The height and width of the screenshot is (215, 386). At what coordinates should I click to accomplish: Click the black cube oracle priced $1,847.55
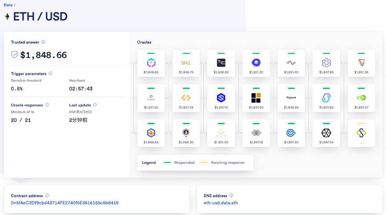[x=326, y=132]
